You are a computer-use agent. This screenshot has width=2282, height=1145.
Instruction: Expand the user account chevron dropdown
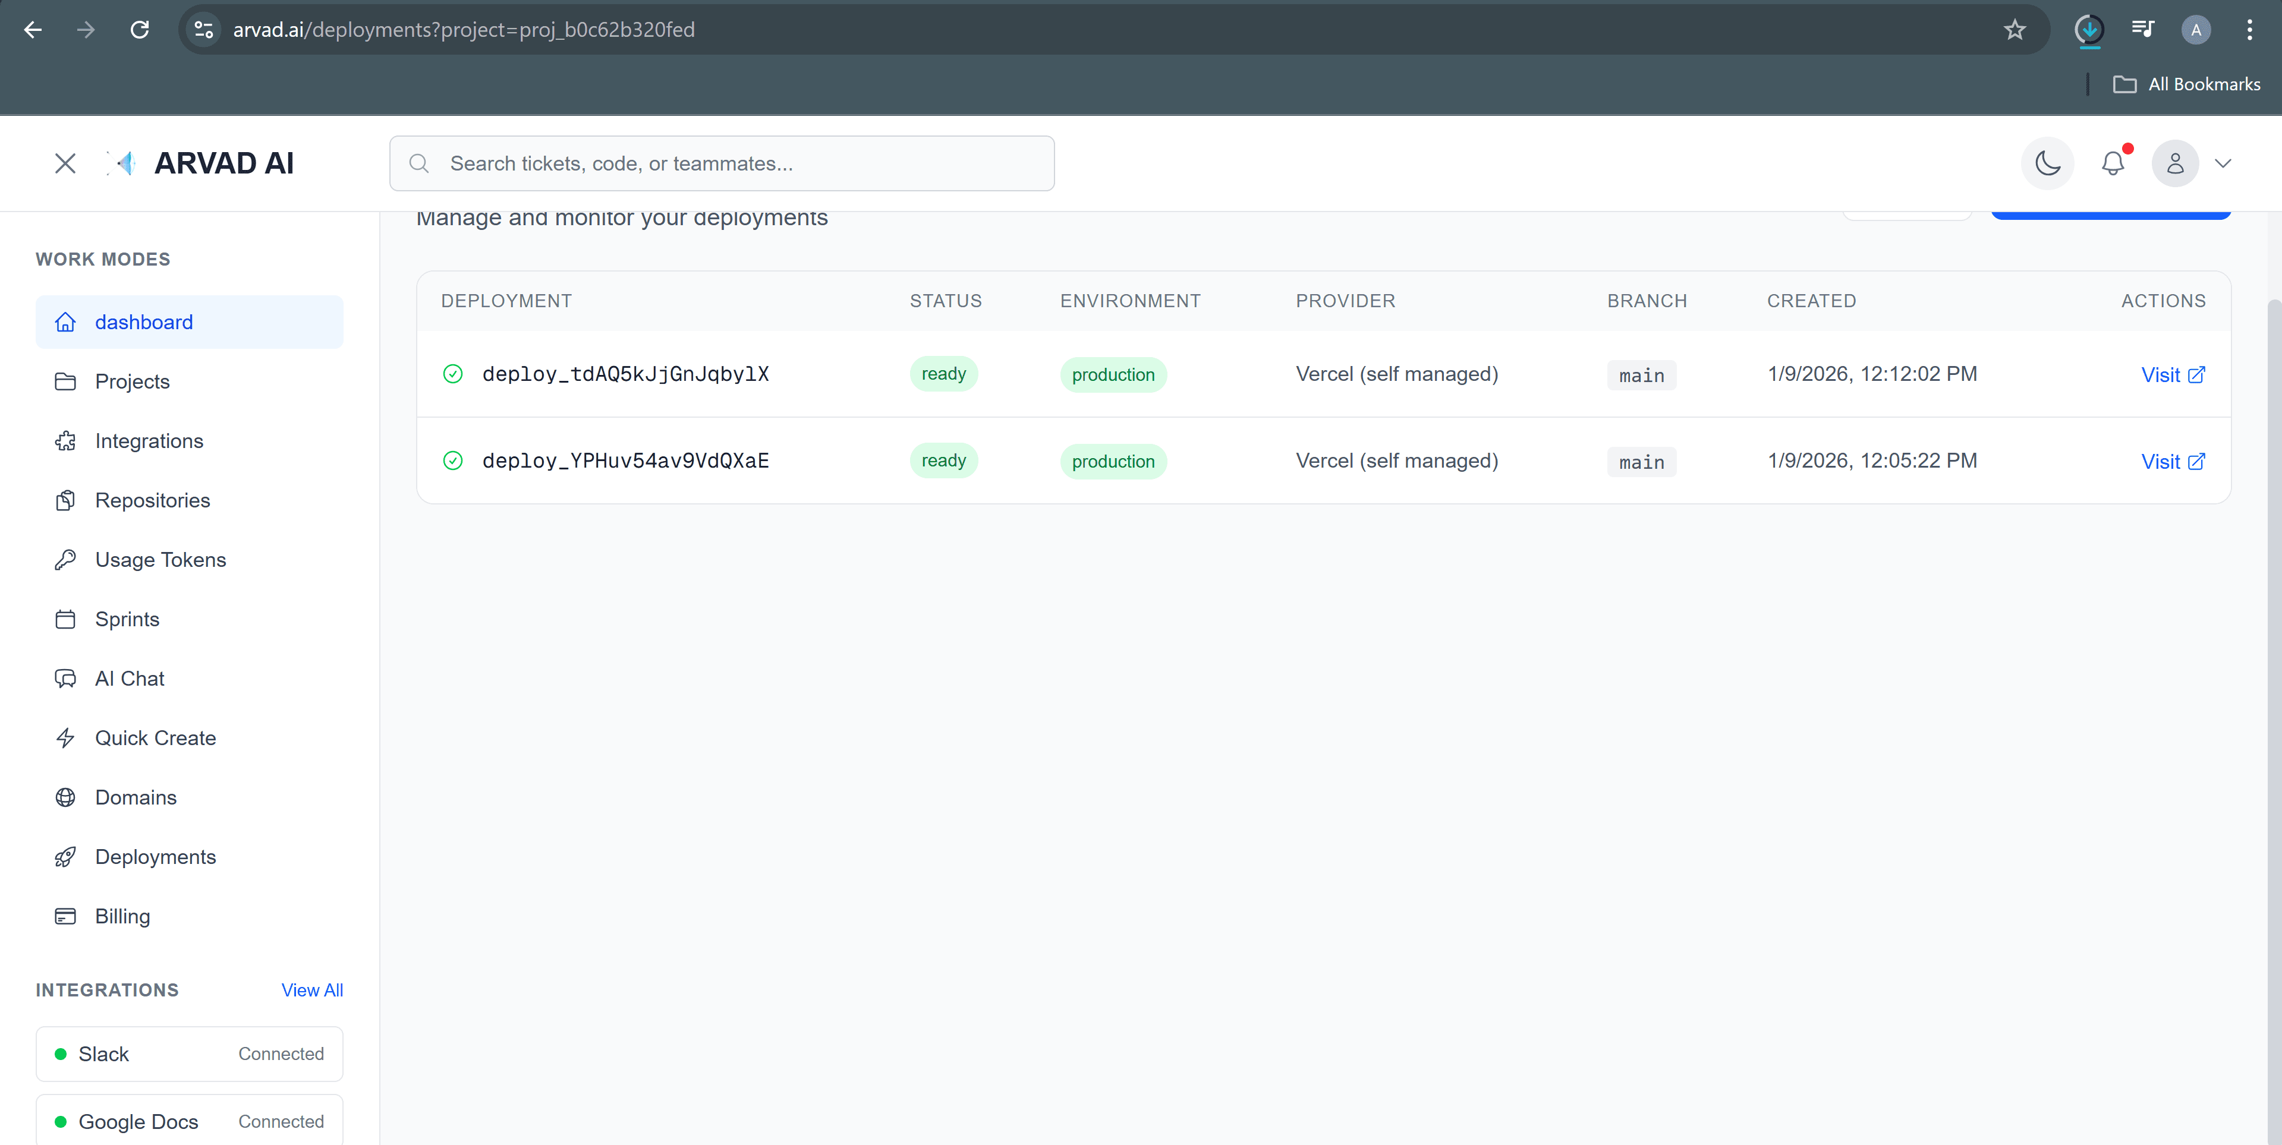(2223, 163)
